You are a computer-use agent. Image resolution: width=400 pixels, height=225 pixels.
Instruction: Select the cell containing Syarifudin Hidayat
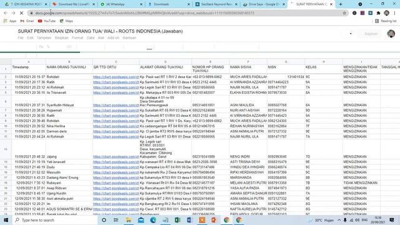coord(69,101)
